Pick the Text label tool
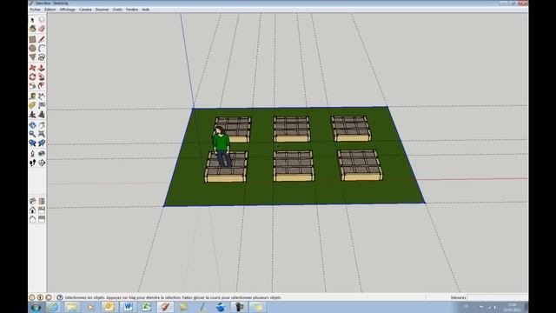Screen dimensions: 556x313 [42, 105]
